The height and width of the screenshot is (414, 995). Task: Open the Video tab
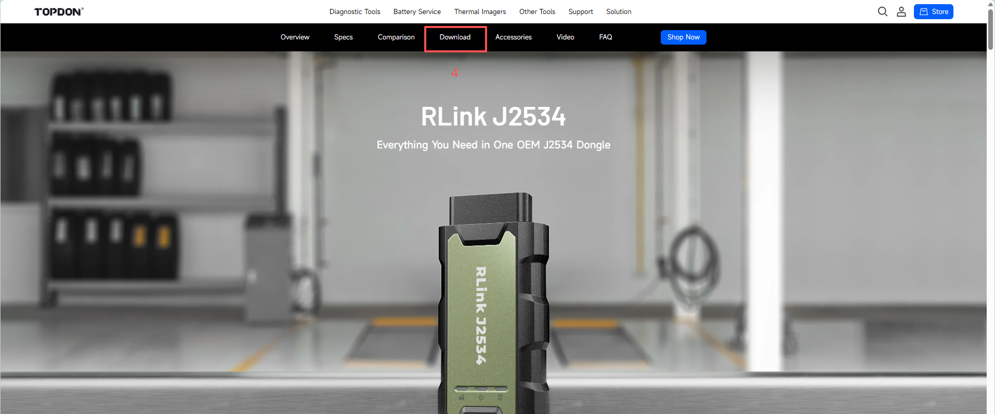565,37
